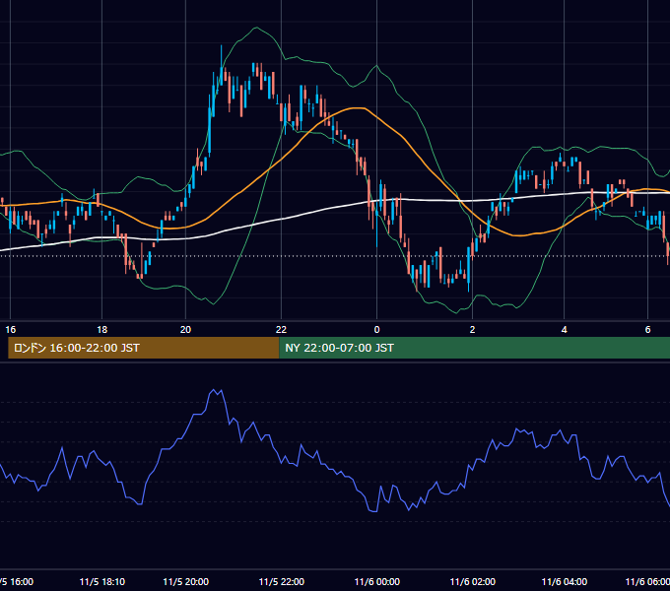Click the 4 hour label on price chart axis
This screenshot has height=591, width=670.
tap(564, 330)
